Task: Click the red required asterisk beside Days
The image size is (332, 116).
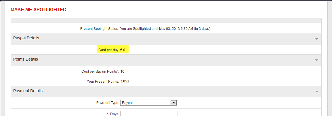Action: [108, 114]
